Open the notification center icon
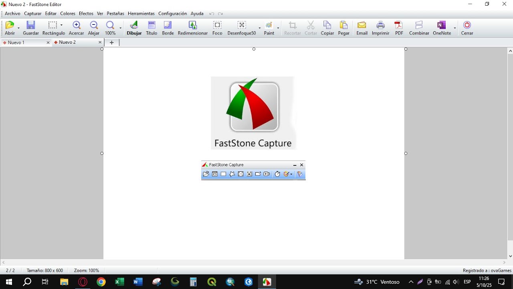 coord(501,282)
